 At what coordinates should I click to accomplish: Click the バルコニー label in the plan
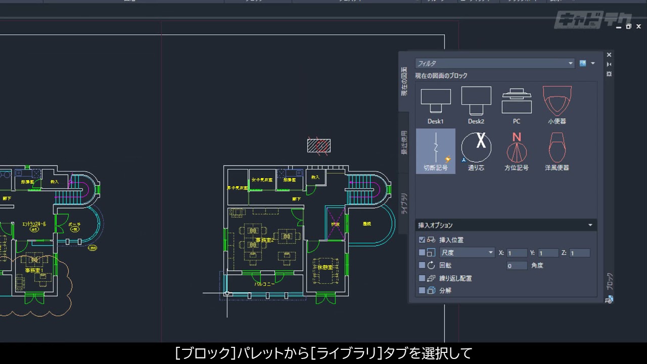(x=264, y=284)
